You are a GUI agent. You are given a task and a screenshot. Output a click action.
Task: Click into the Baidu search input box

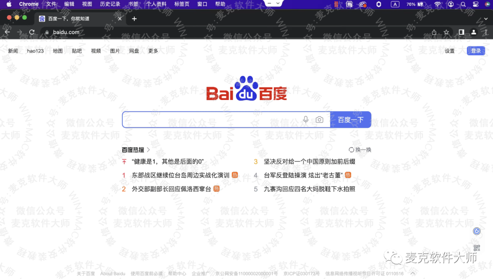210,120
